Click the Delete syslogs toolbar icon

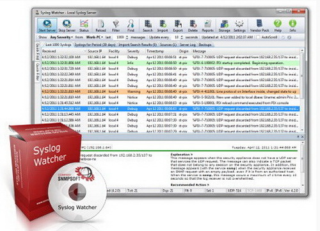(193, 26)
